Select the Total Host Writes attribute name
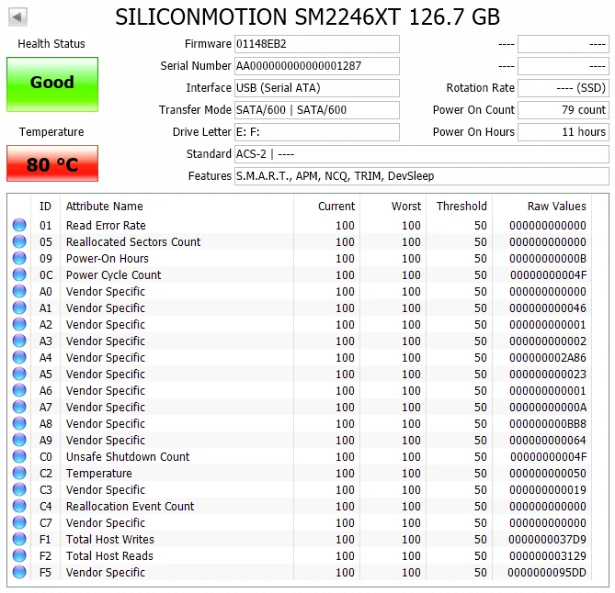Screen dimensions: 615x593 109,540
